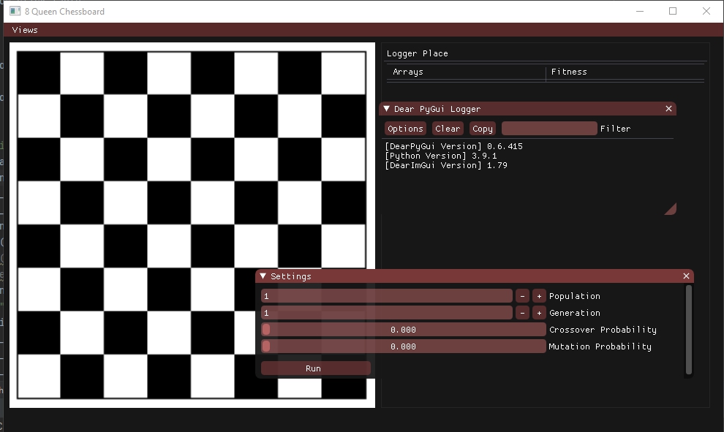
Task: Increase Population with plus button
Action: coord(539,296)
